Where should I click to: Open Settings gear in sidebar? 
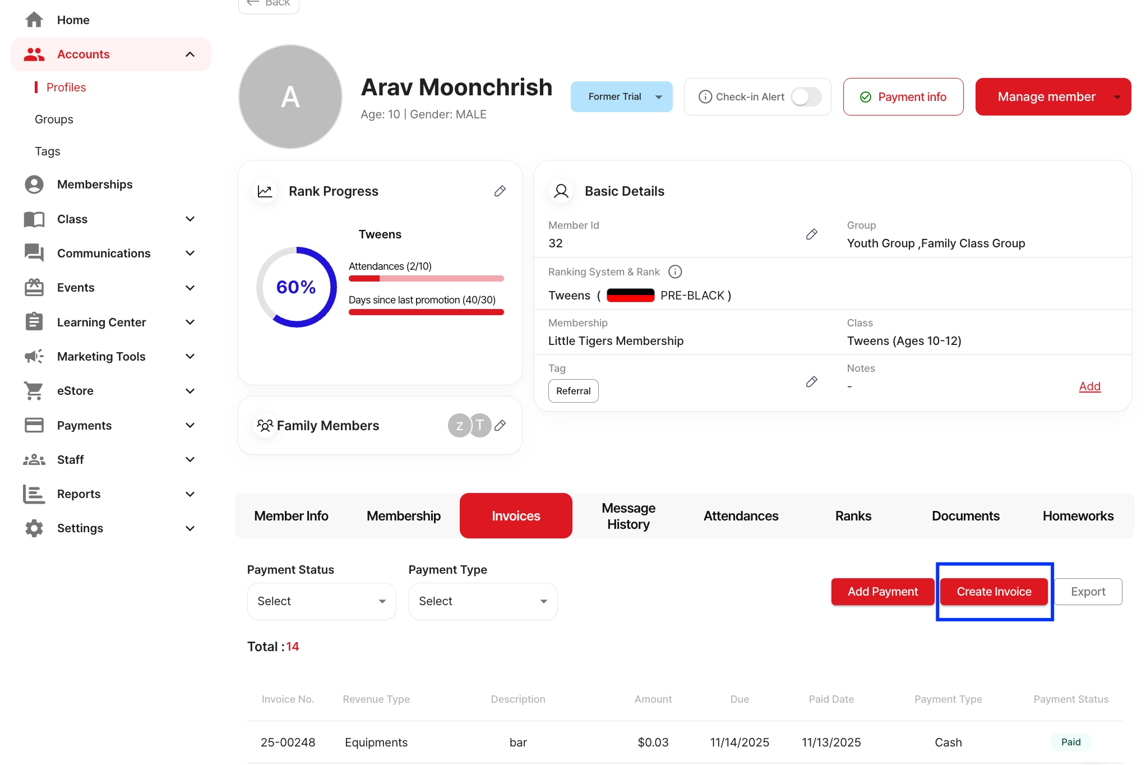tap(34, 528)
